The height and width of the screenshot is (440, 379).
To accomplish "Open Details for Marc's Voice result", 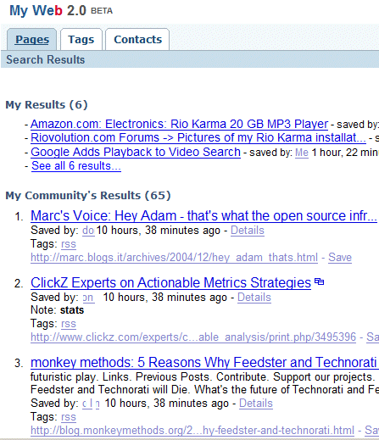I will [x=248, y=231].
